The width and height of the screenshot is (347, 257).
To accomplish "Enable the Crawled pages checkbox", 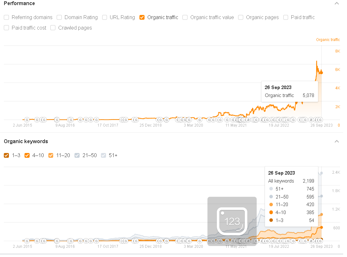I will pos(53,28).
